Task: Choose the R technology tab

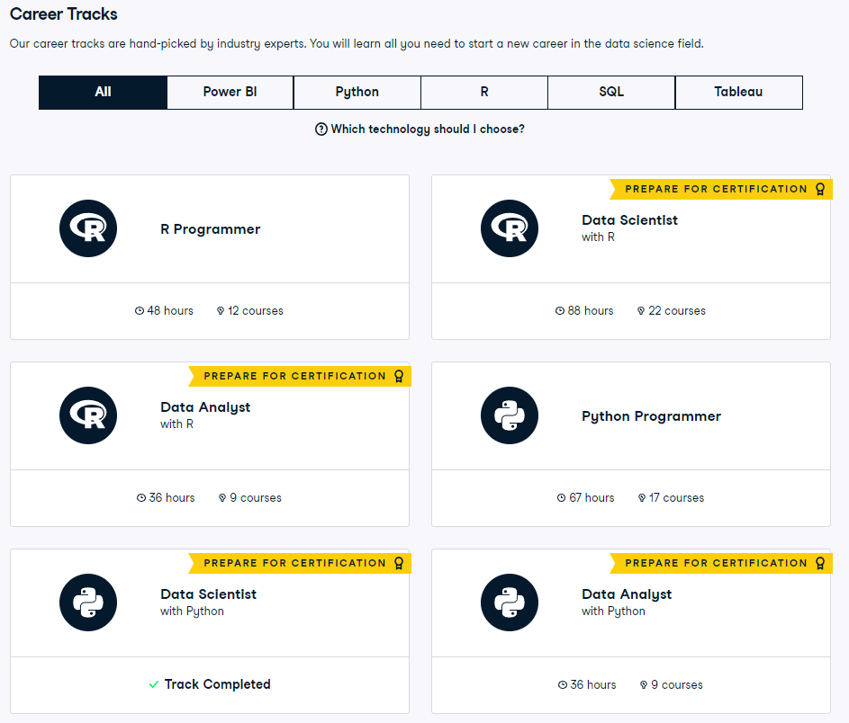Action: point(484,92)
